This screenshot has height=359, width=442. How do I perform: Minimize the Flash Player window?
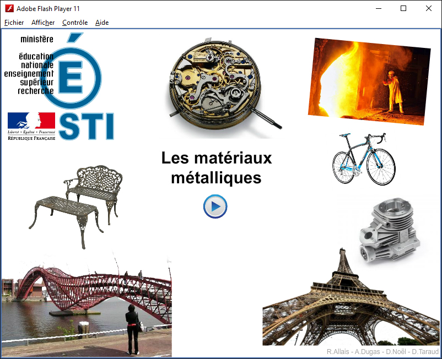[x=379, y=8]
